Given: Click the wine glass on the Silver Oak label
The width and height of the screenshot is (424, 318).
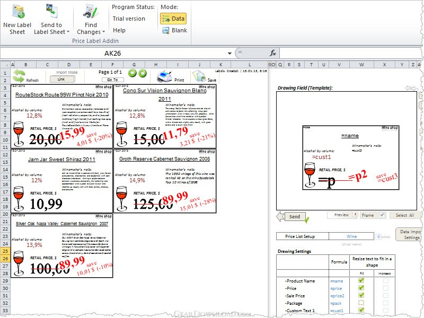Looking at the screenshot, I should pyautogui.click(x=19, y=263).
